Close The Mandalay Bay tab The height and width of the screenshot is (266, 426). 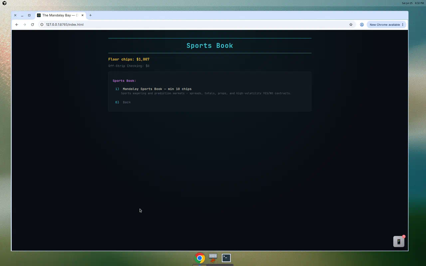pos(83,15)
